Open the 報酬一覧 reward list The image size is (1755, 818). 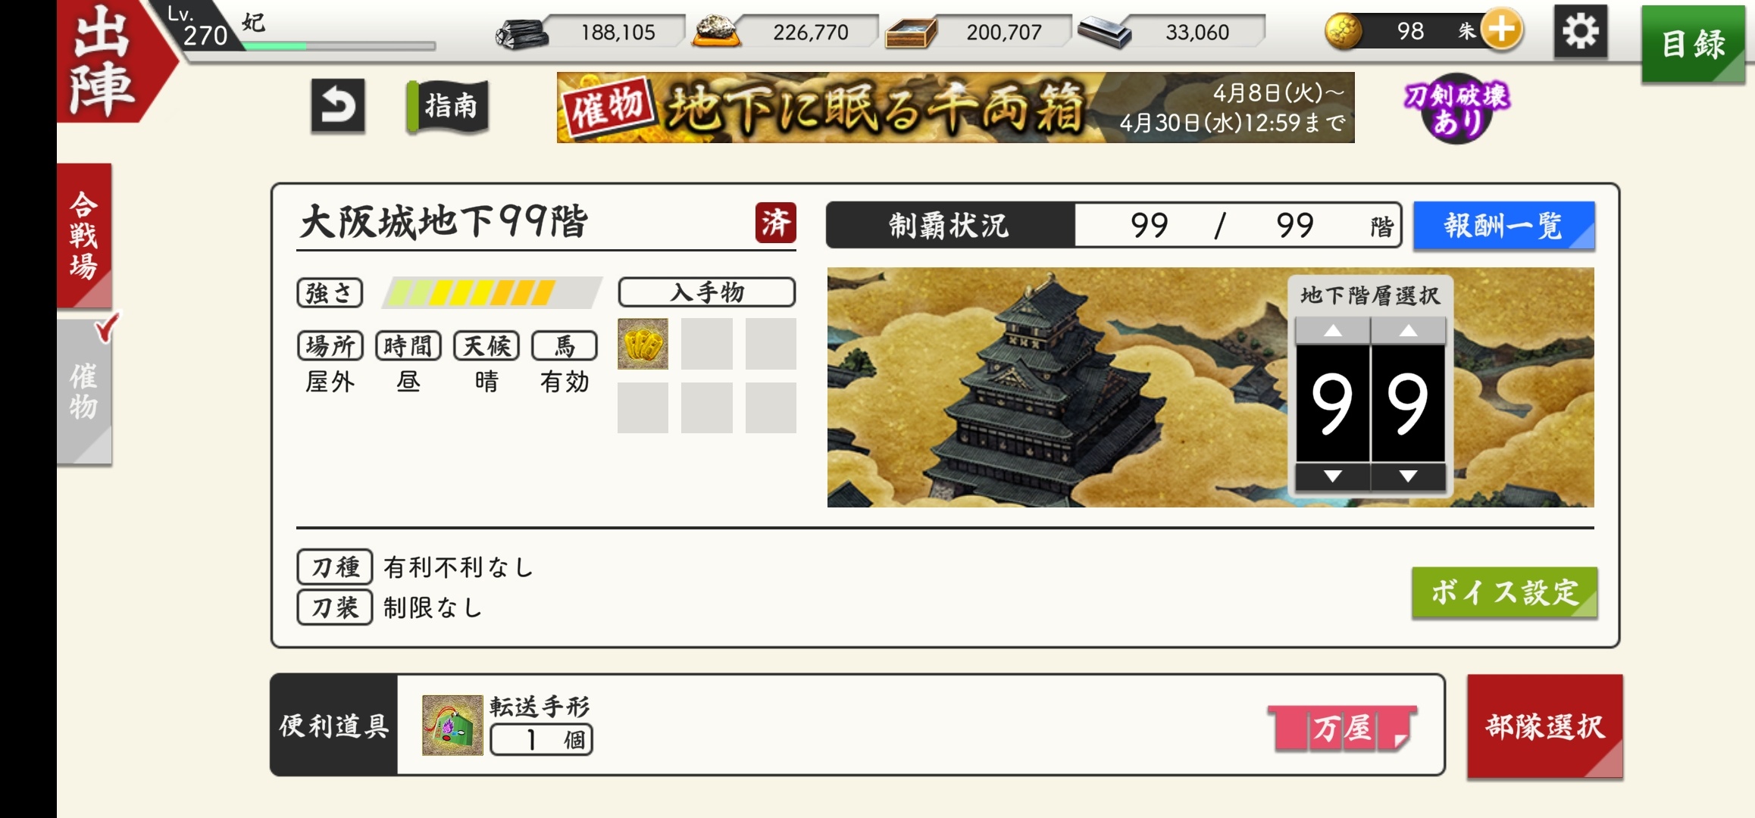[1504, 225]
